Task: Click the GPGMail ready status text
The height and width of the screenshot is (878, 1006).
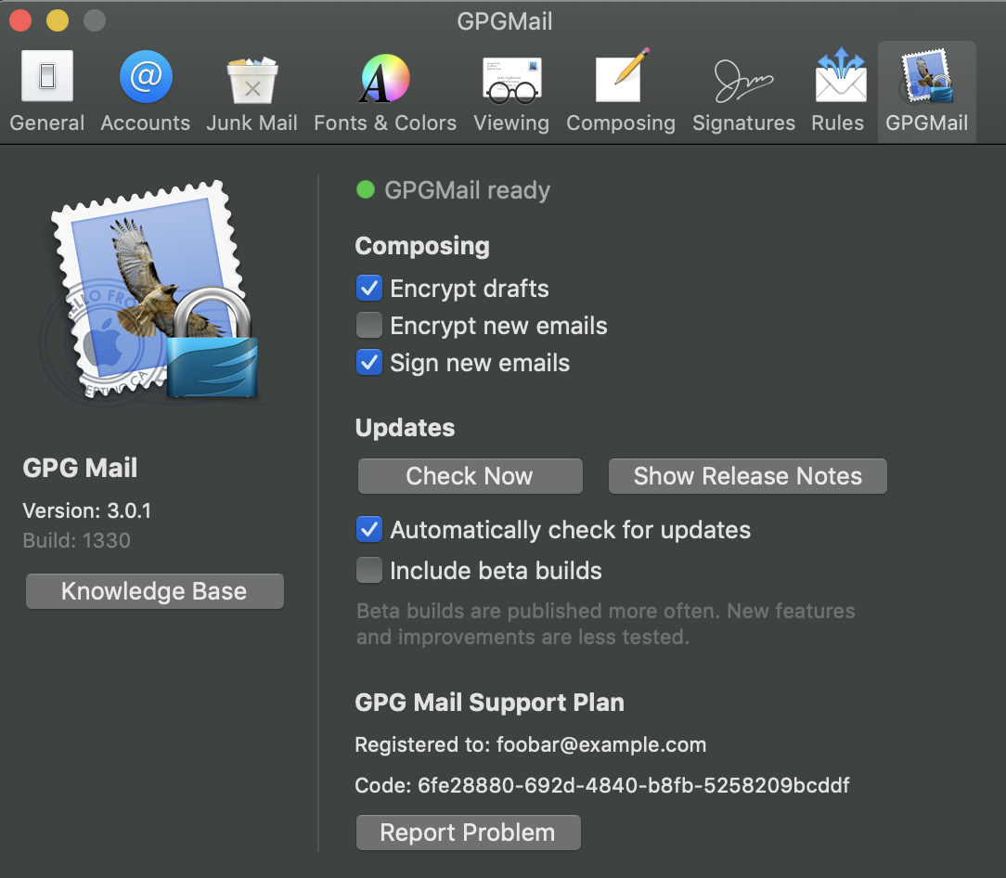Action: tap(467, 190)
